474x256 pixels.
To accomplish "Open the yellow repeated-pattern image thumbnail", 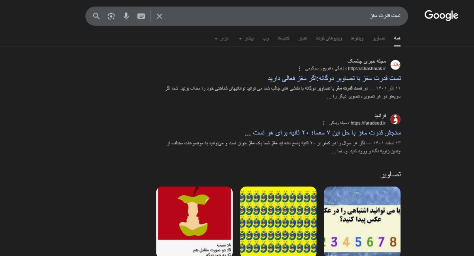I will (278, 221).
